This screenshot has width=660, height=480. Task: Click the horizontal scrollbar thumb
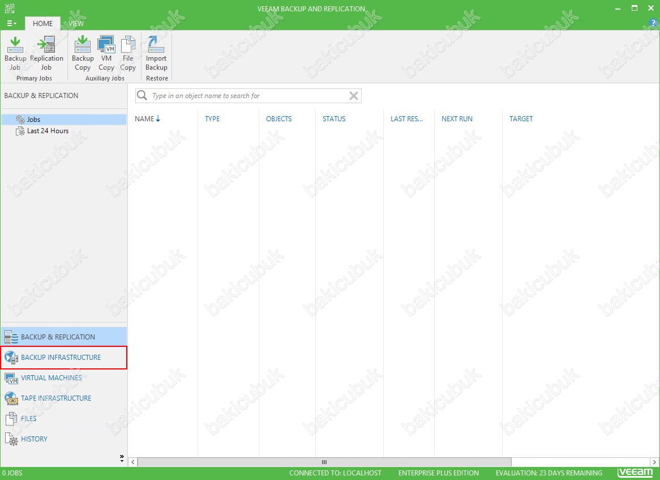[324, 462]
